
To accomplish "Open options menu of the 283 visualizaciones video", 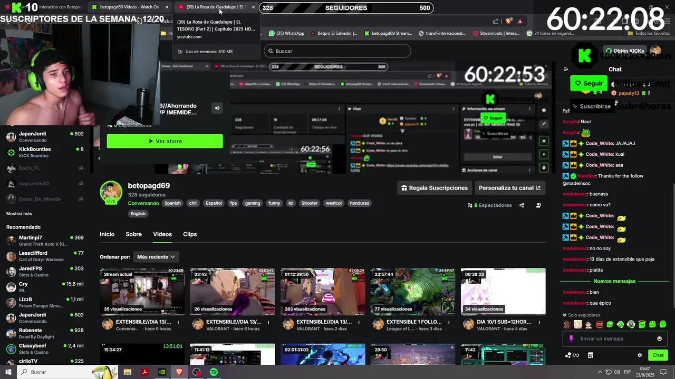I will pos(359,322).
